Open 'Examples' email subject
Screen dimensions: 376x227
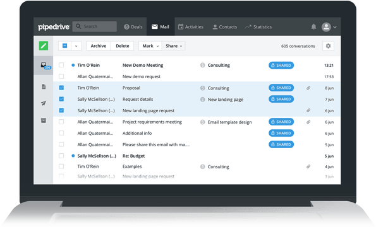click(x=132, y=166)
